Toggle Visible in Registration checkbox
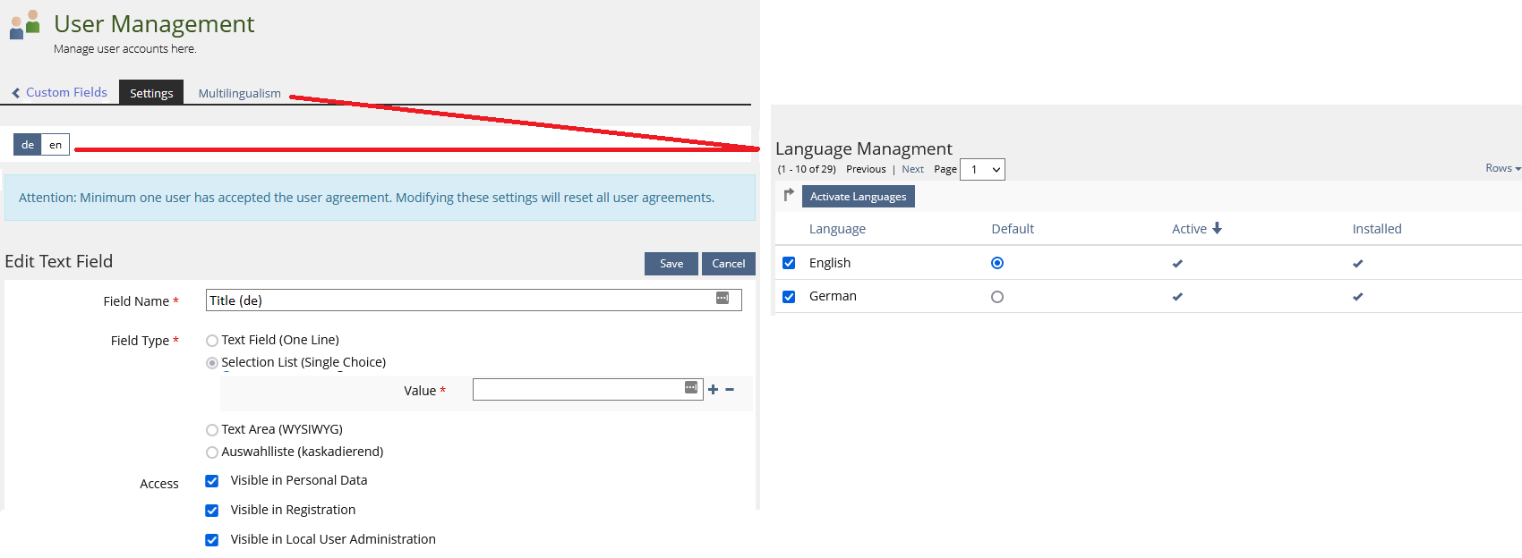 pos(212,511)
